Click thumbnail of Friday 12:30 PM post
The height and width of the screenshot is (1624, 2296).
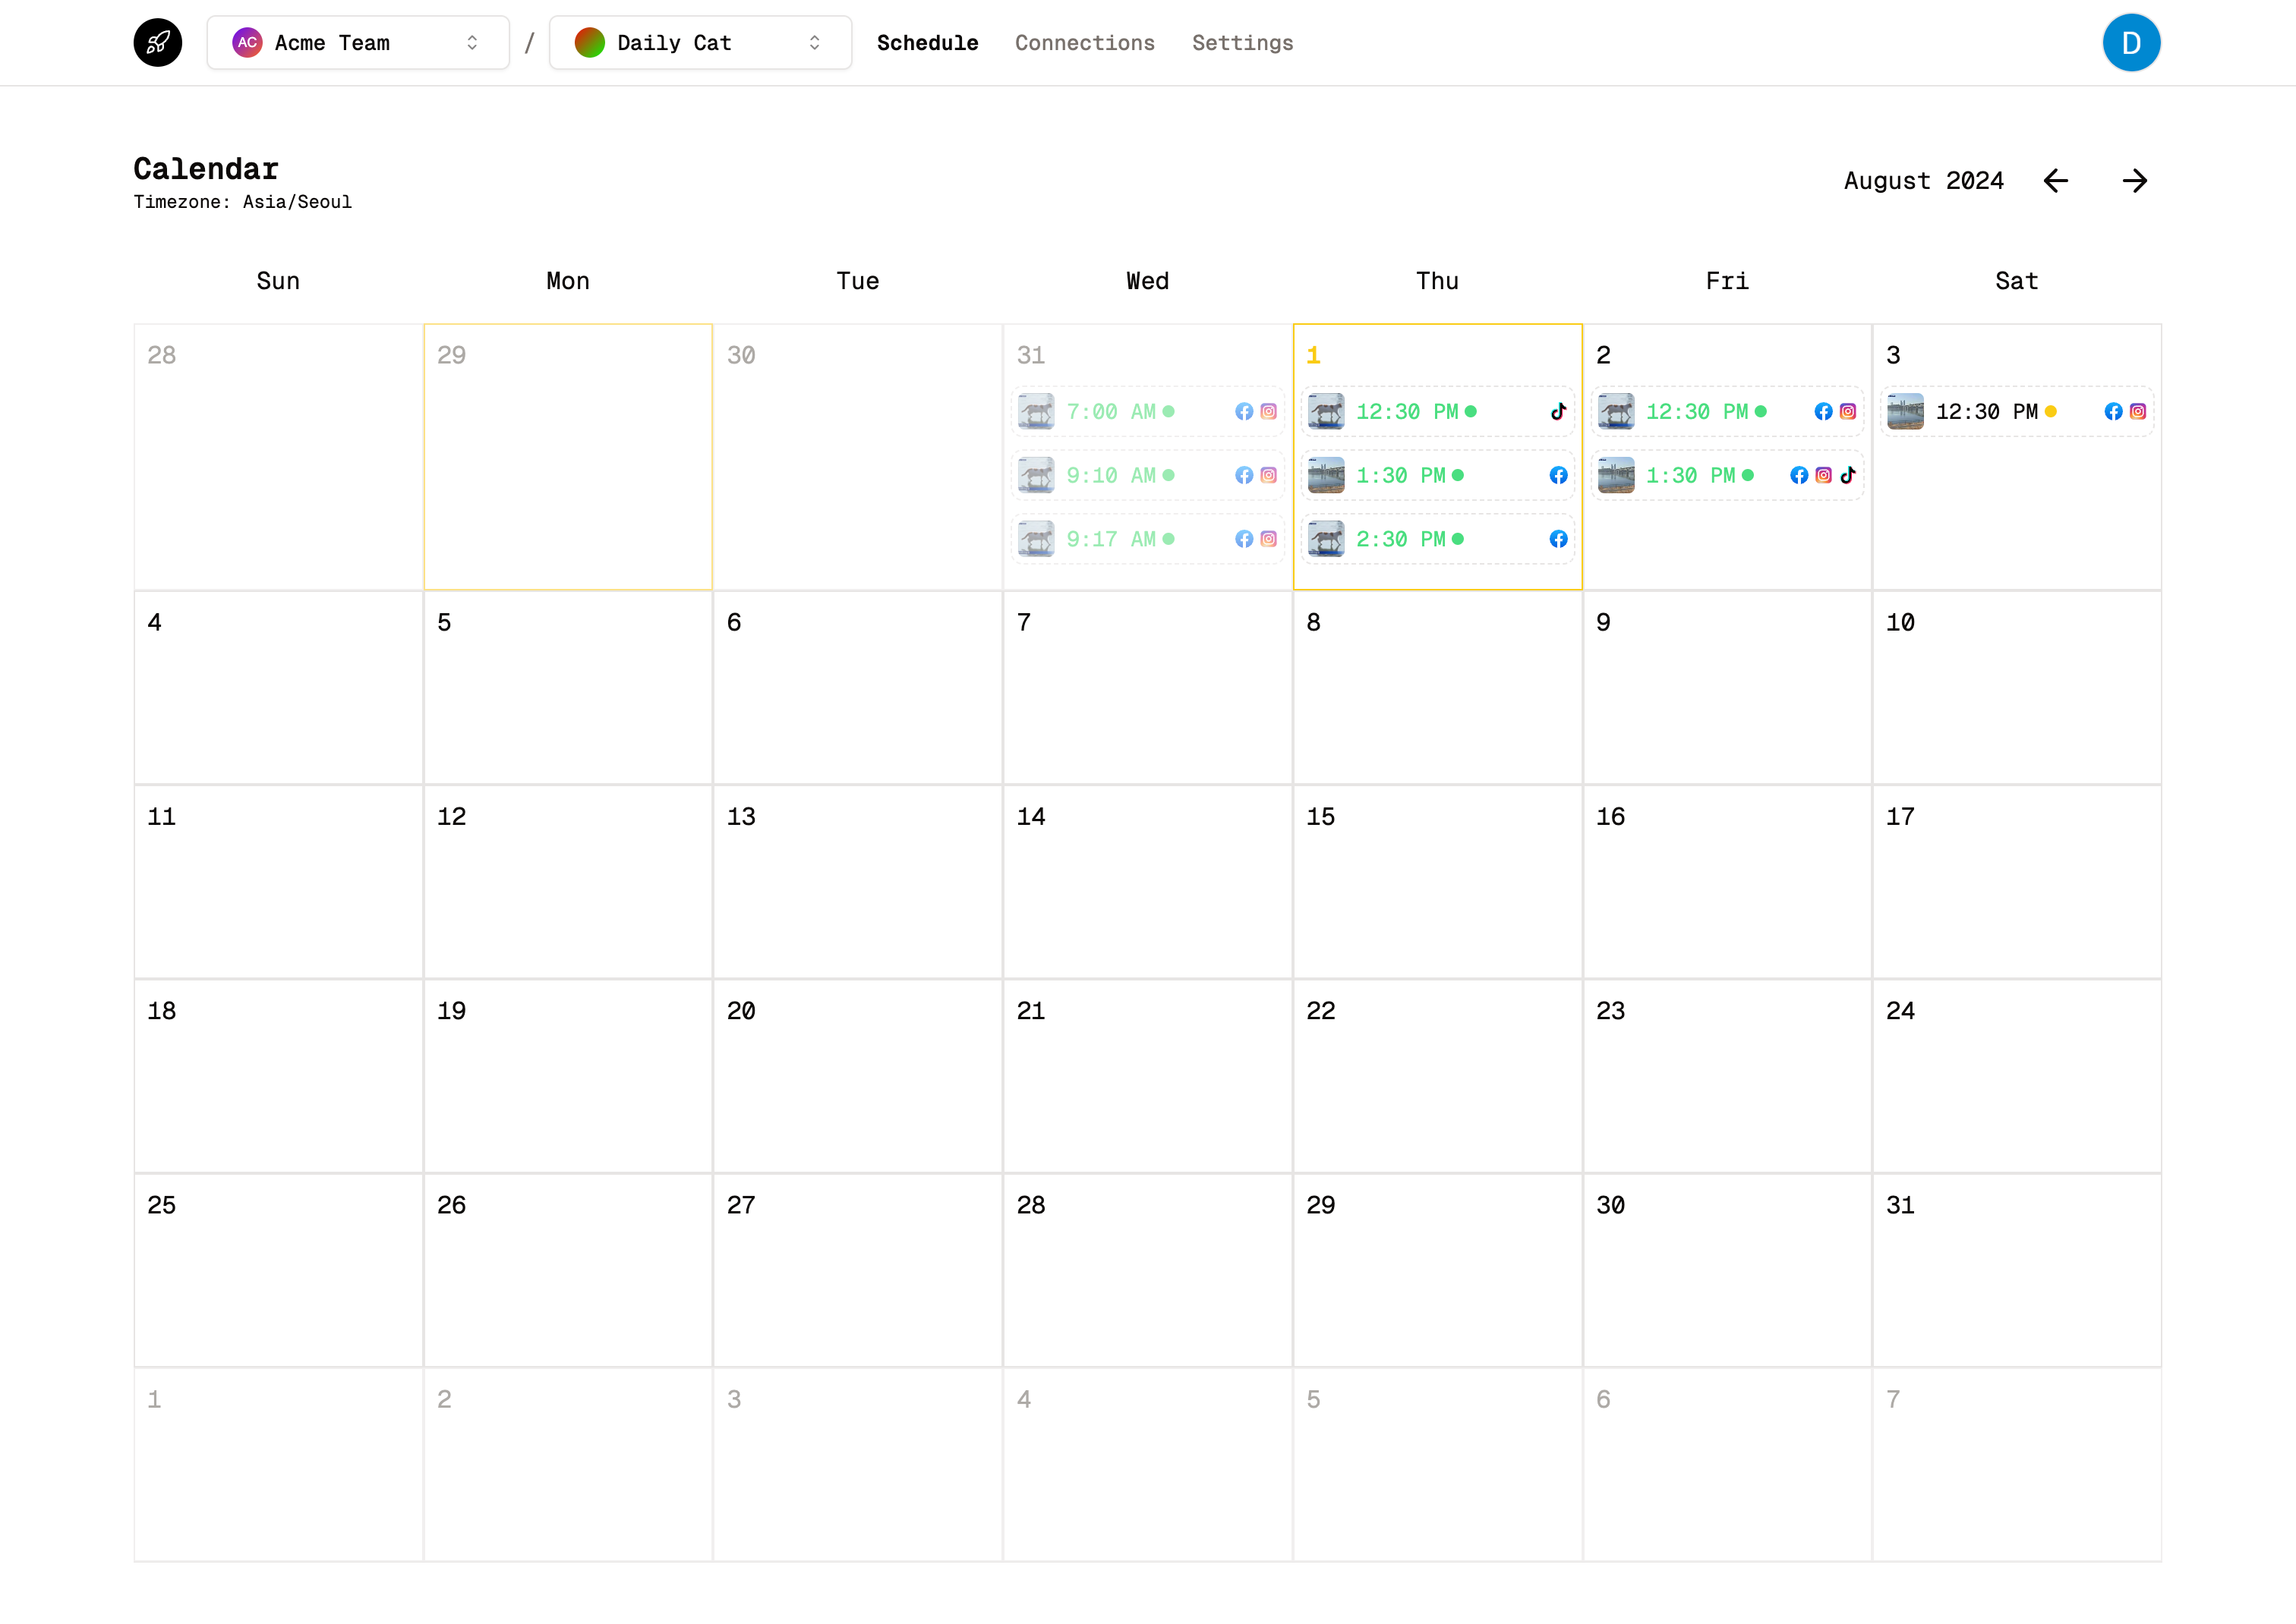(x=1616, y=411)
